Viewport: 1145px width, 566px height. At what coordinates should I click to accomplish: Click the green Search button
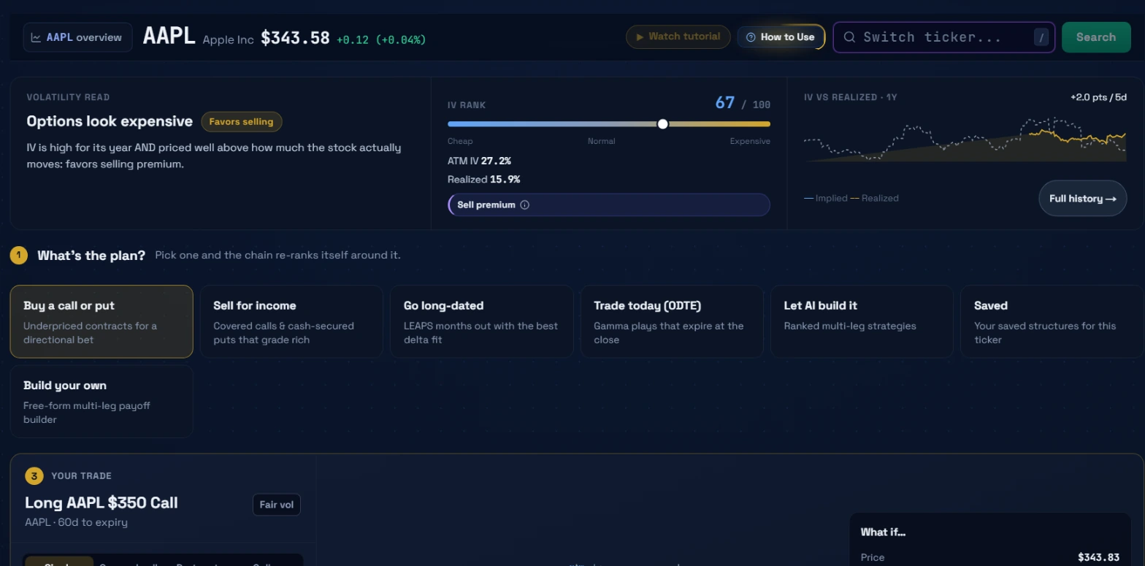click(1095, 37)
